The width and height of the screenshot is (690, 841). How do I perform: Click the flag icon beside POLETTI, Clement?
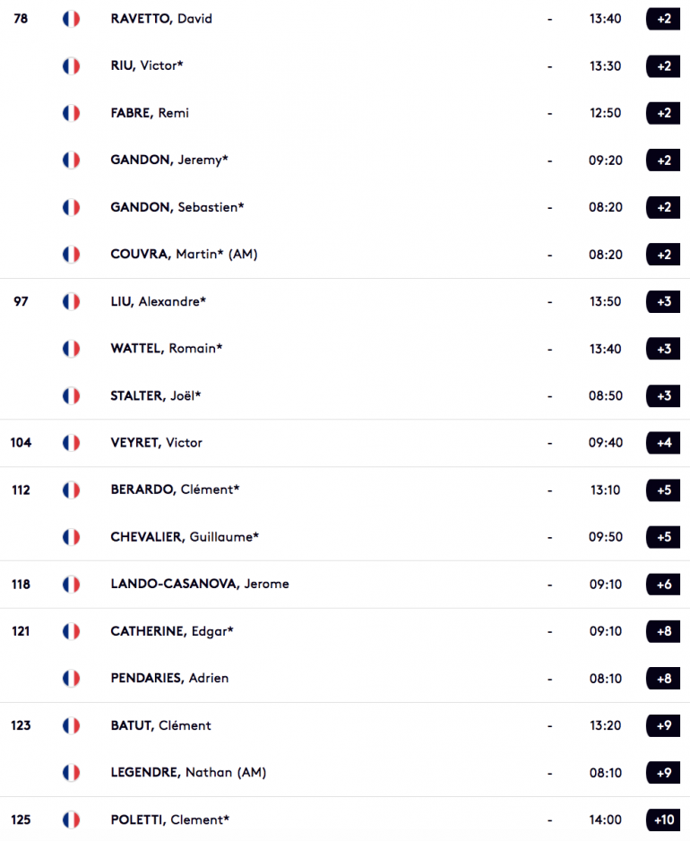coord(72,819)
